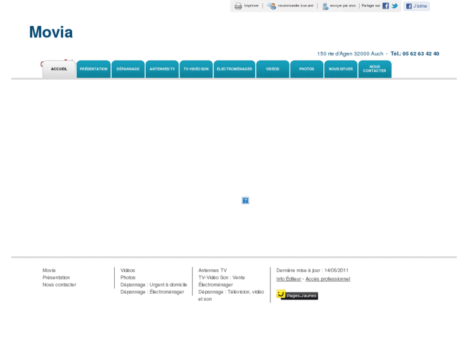
Task: Open the Nous contacter tab
Action: [375, 70]
